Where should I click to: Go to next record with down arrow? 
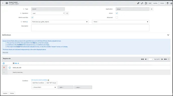(171, 3)
